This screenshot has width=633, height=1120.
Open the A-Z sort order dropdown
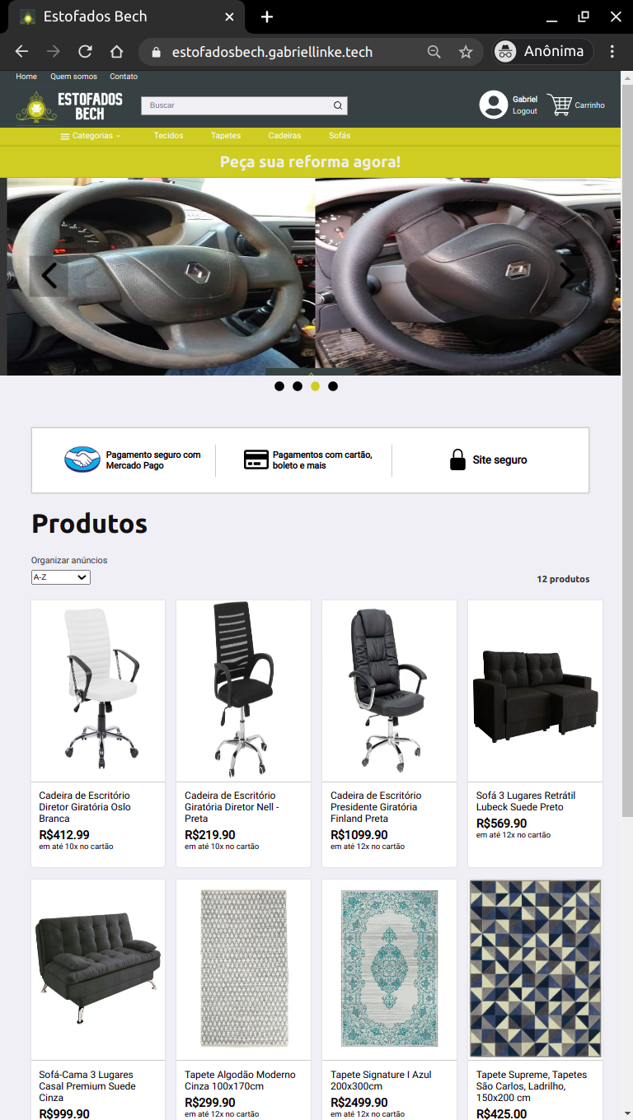(61, 577)
